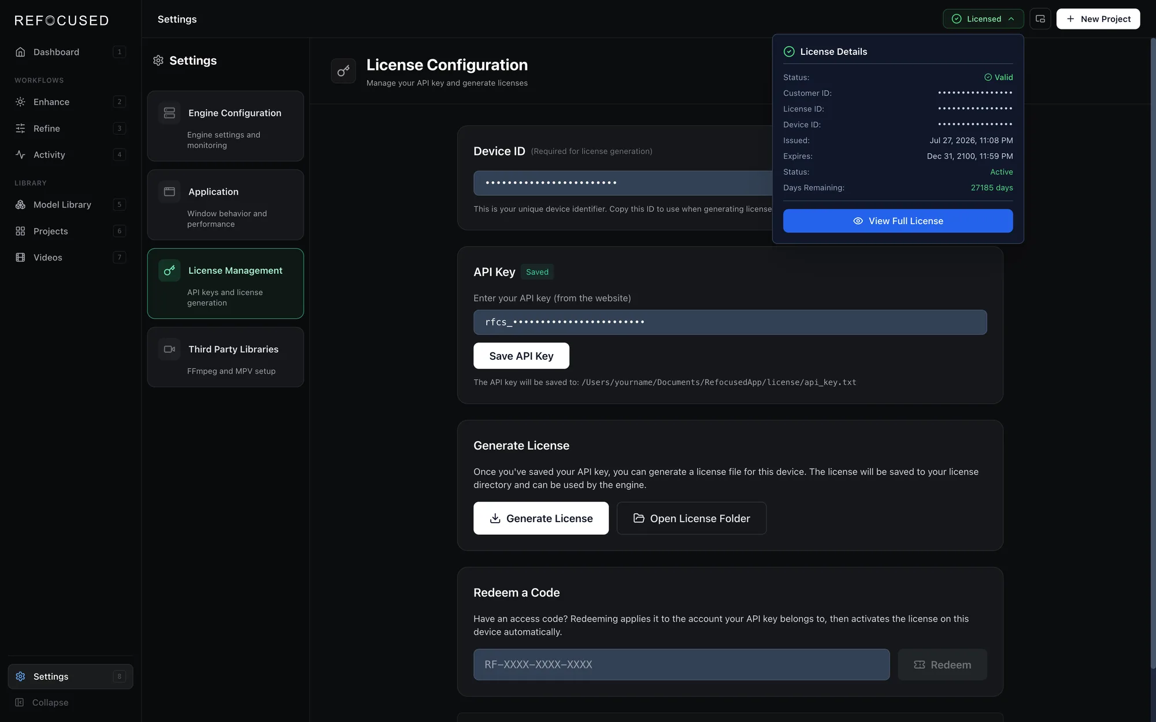Open the Engine Configuration settings card
The height and width of the screenshot is (722, 1156).
[225, 126]
